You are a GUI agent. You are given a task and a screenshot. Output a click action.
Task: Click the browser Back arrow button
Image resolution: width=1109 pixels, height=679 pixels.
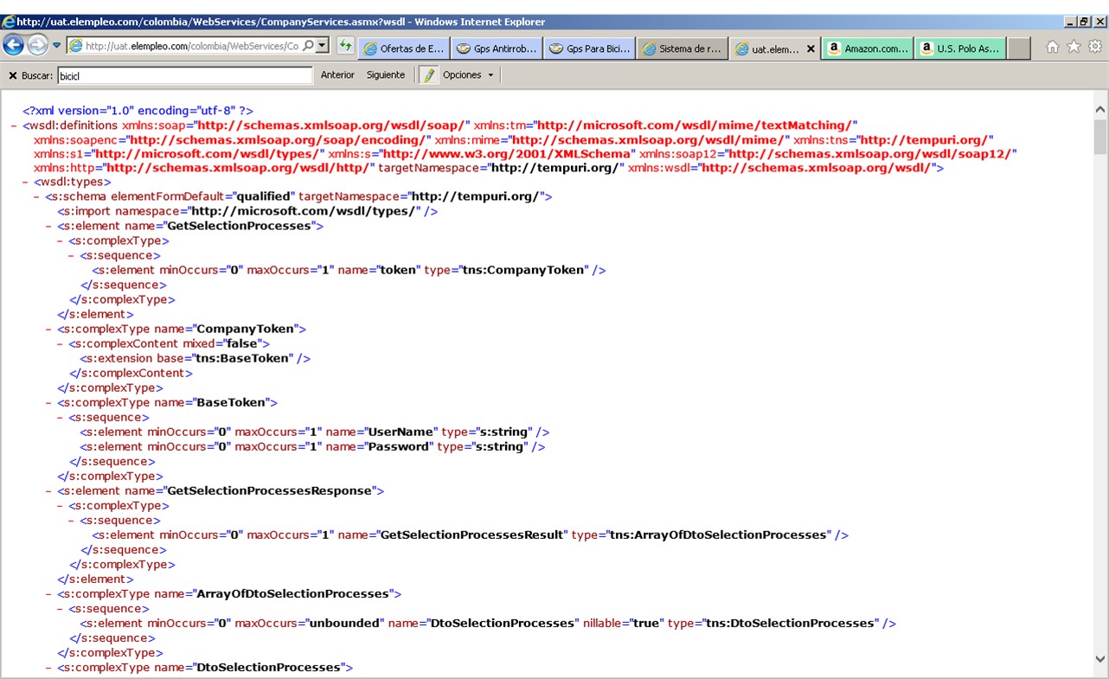14,46
